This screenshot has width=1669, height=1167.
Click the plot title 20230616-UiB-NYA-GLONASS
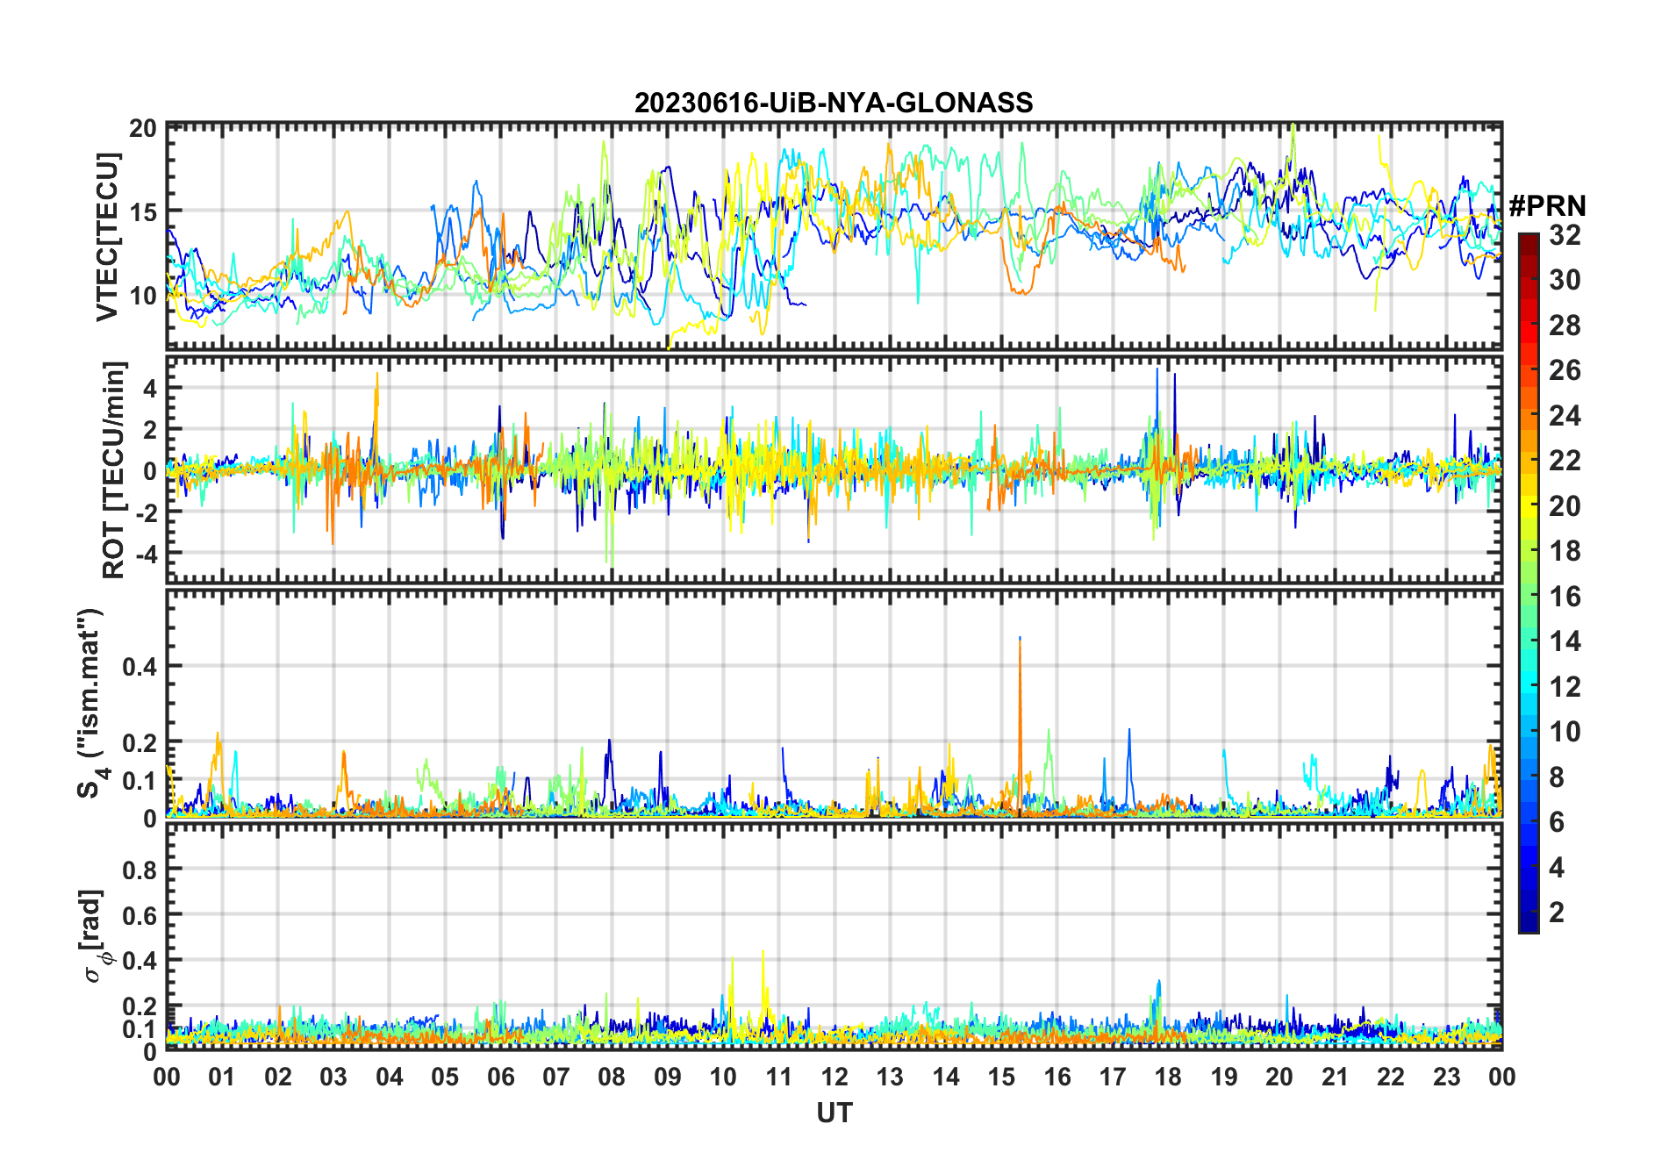pos(834,103)
